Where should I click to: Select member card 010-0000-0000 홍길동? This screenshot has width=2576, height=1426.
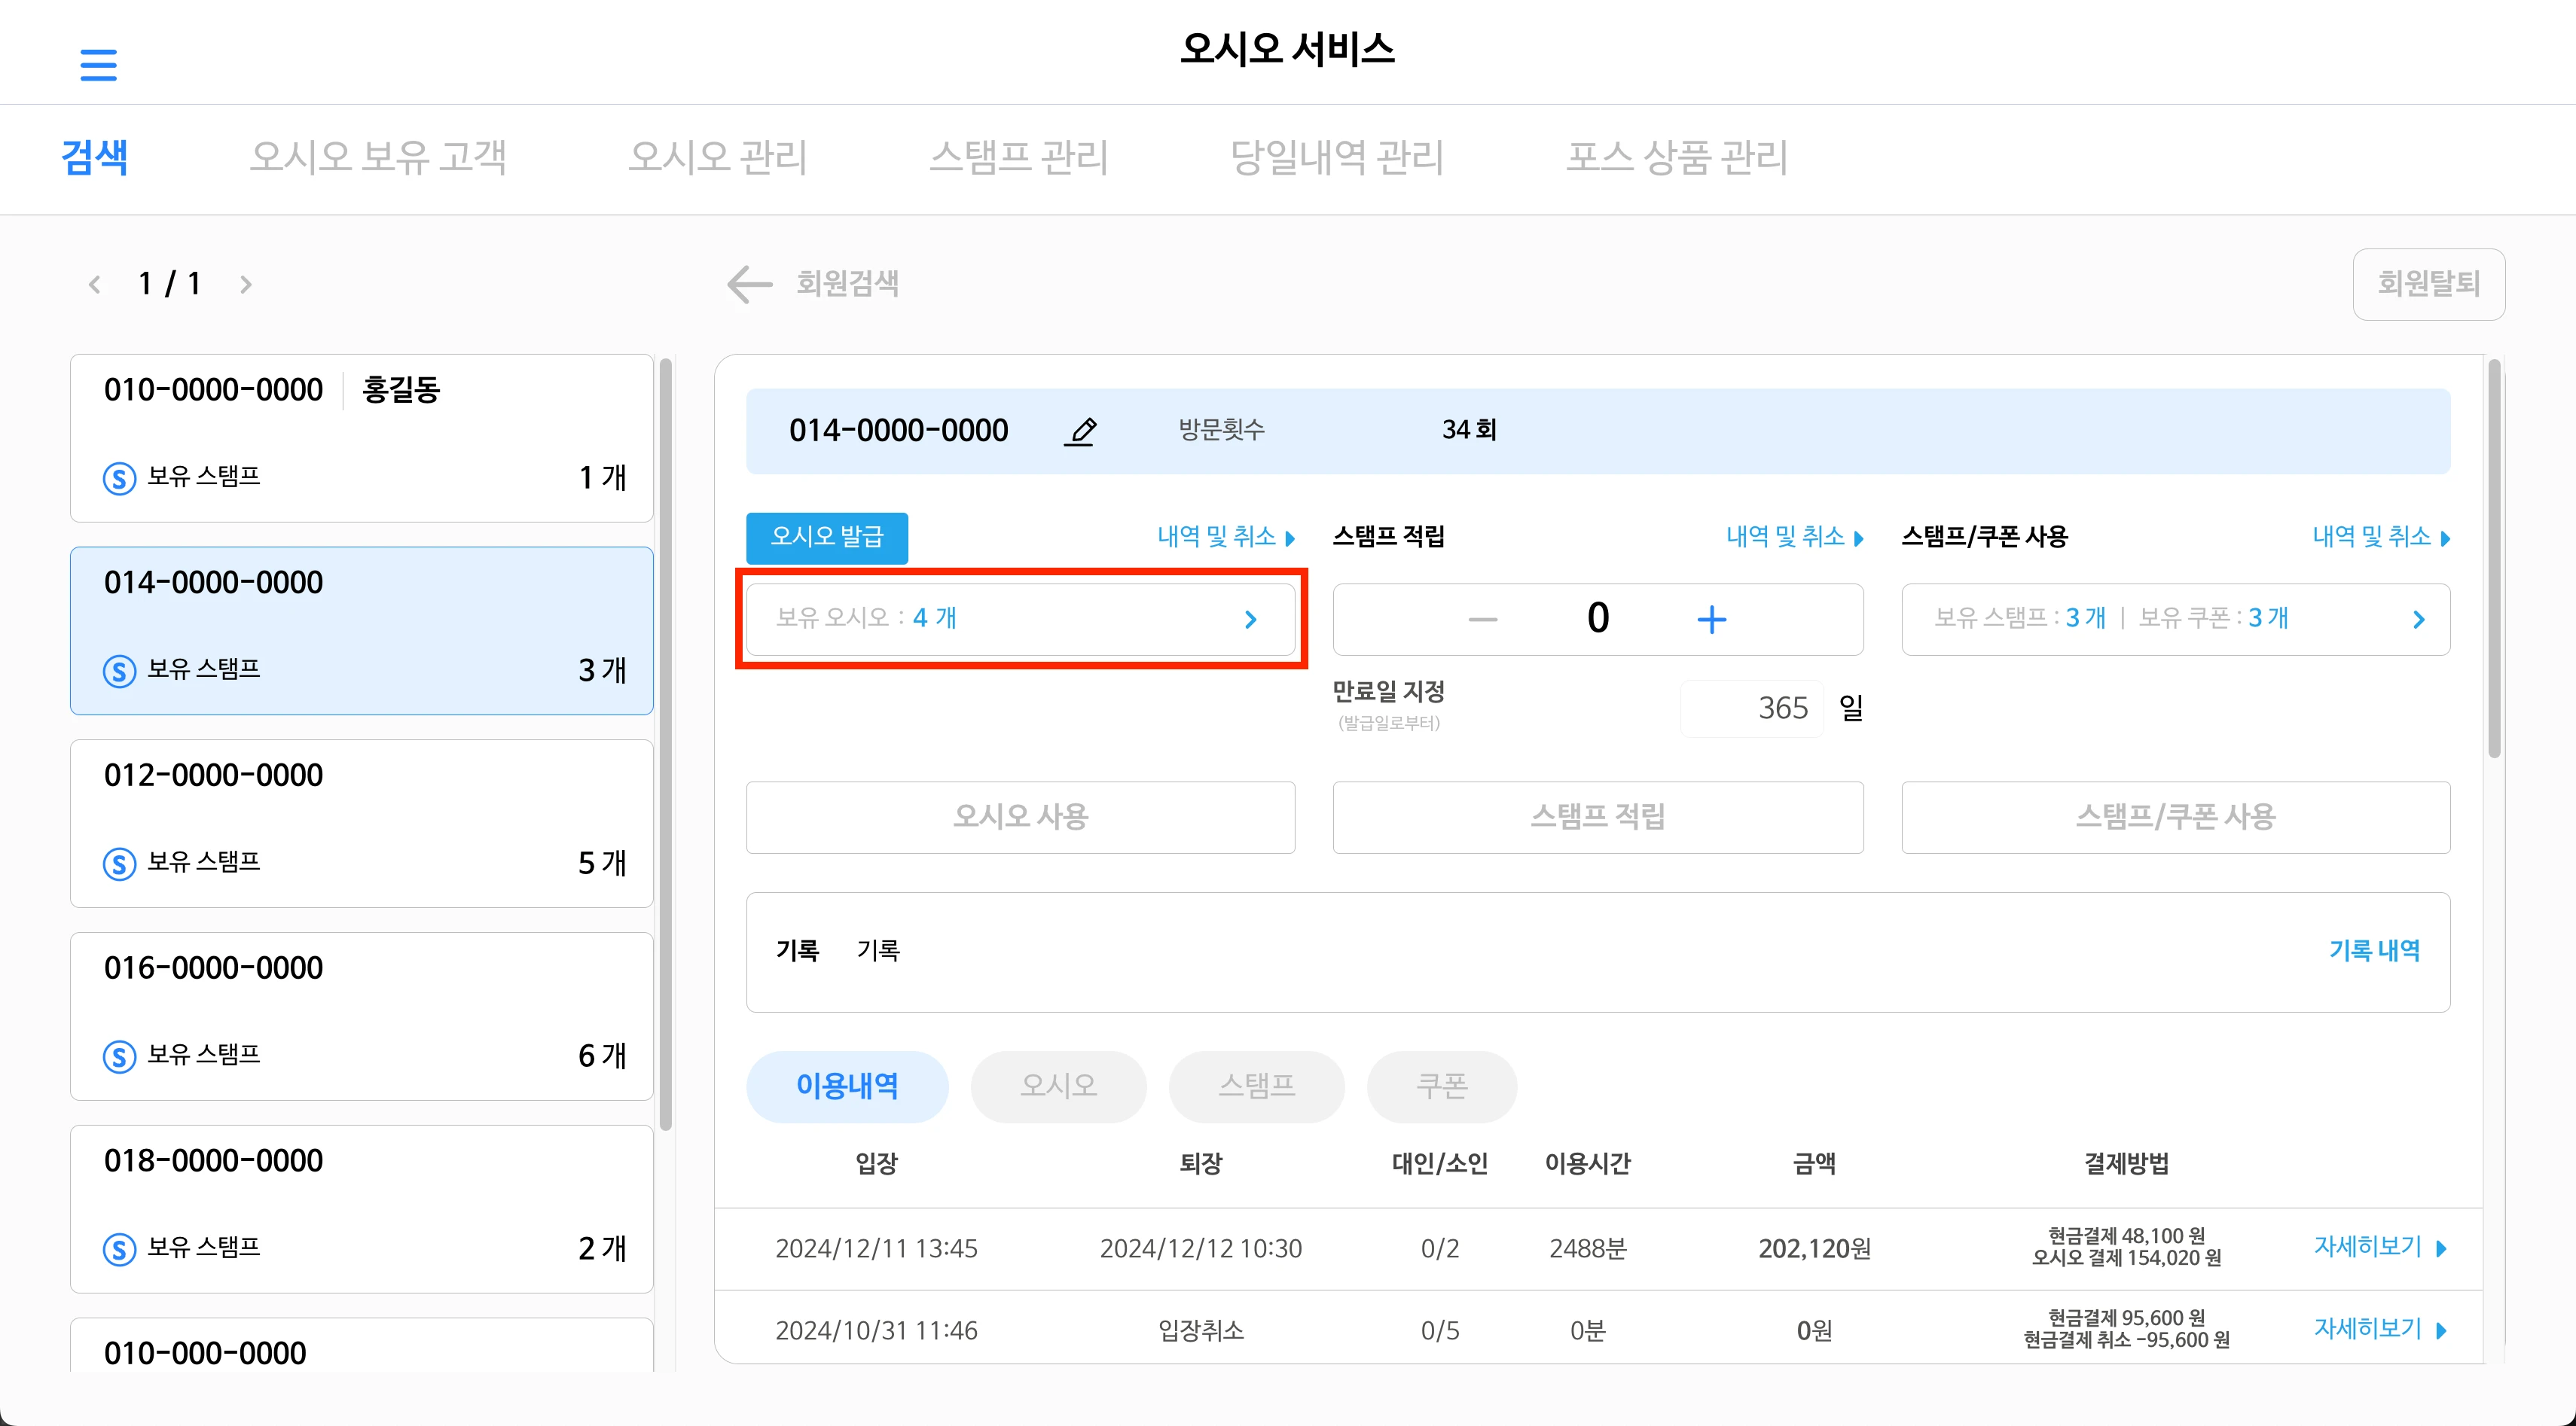tap(361, 437)
